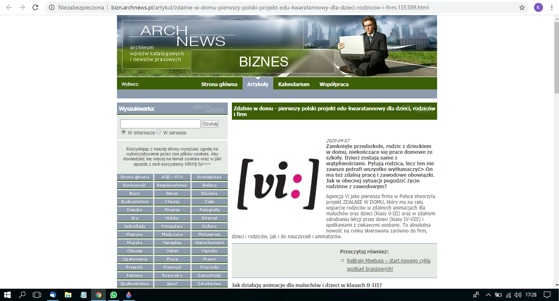Select the 'W serwisie' radio option
Image resolution: width=559 pixels, height=301 pixels.
click(x=159, y=132)
